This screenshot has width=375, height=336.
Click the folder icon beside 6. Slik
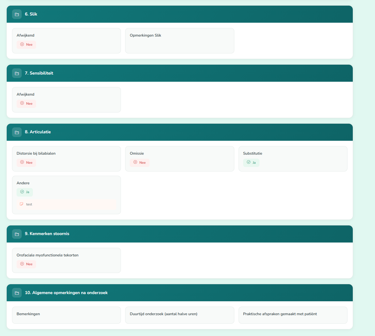click(x=17, y=14)
